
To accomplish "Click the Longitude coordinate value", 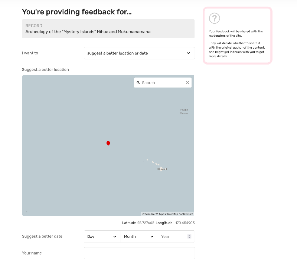I will [184, 223].
